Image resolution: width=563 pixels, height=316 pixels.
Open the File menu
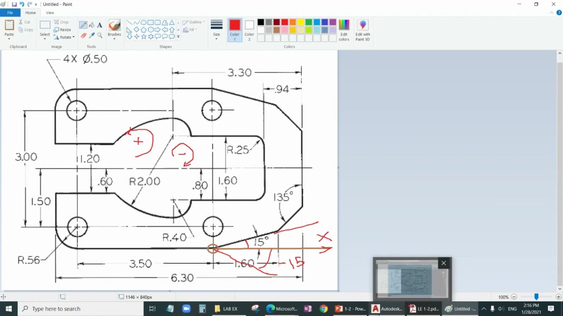10,13
